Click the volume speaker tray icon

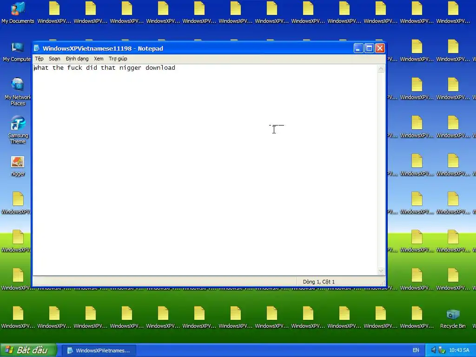click(434, 350)
